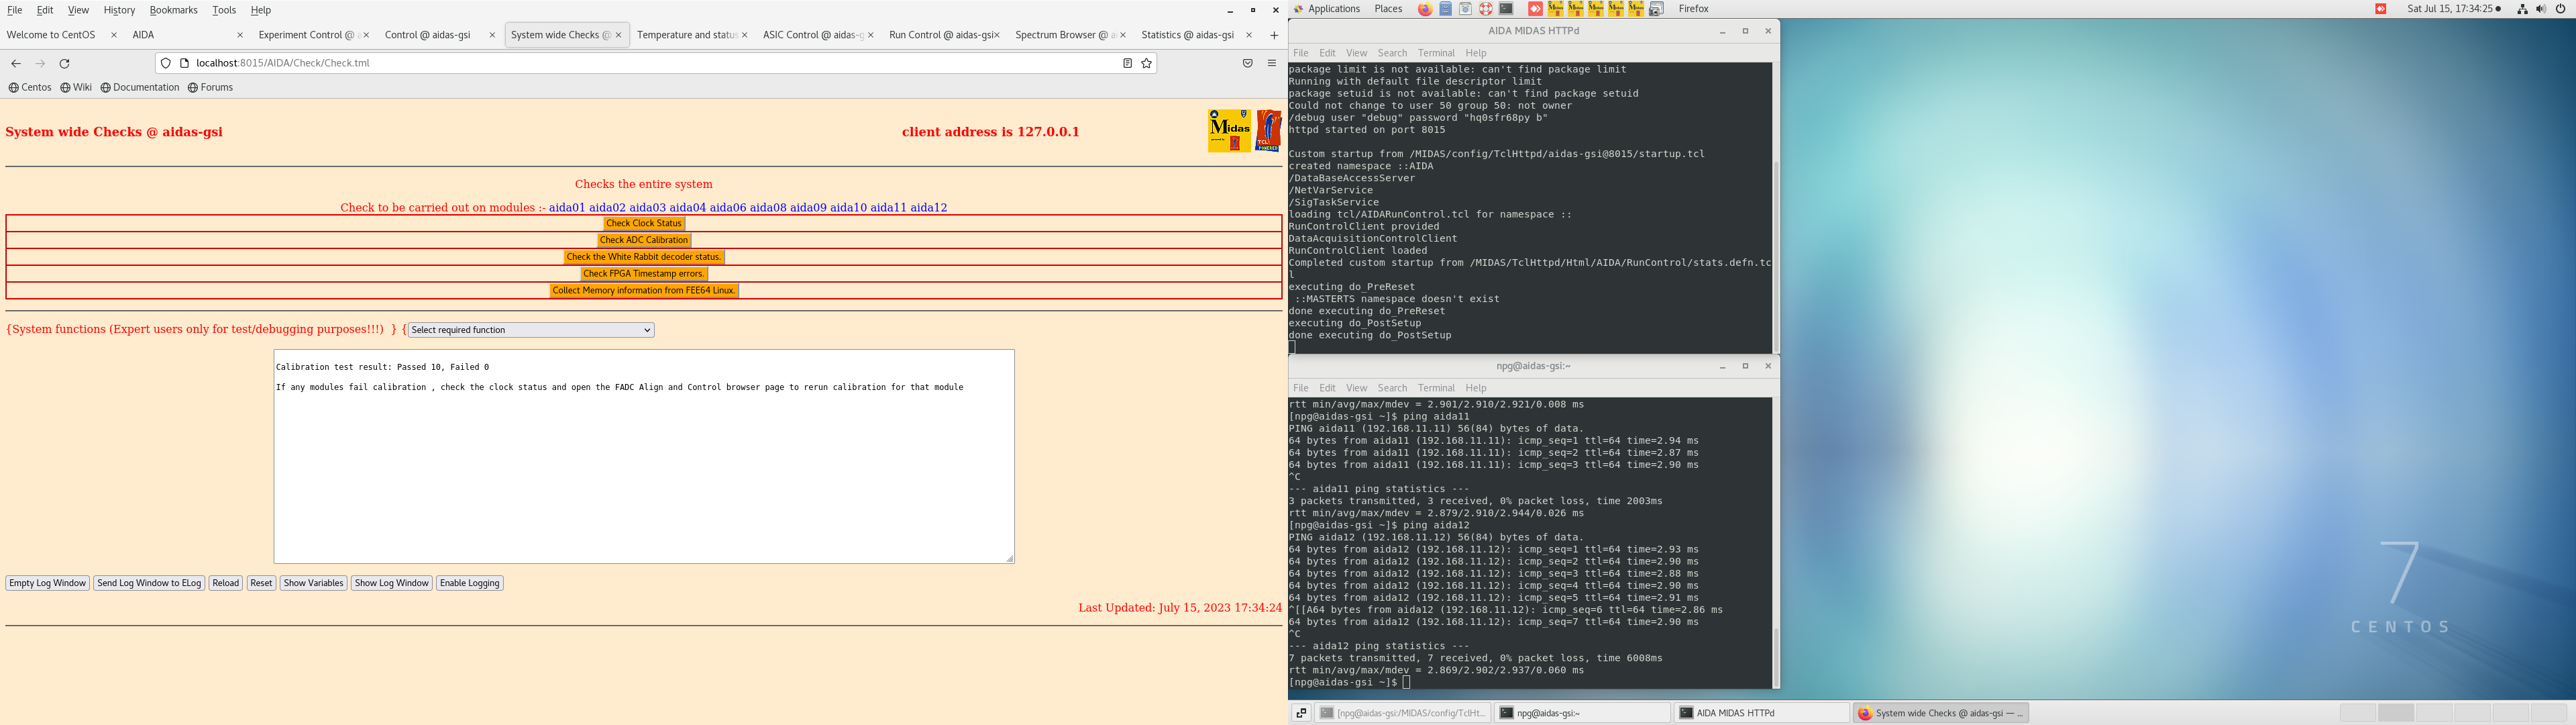Click the URL address field
Image resolution: width=2576 pixels, height=725 pixels.
640,63
